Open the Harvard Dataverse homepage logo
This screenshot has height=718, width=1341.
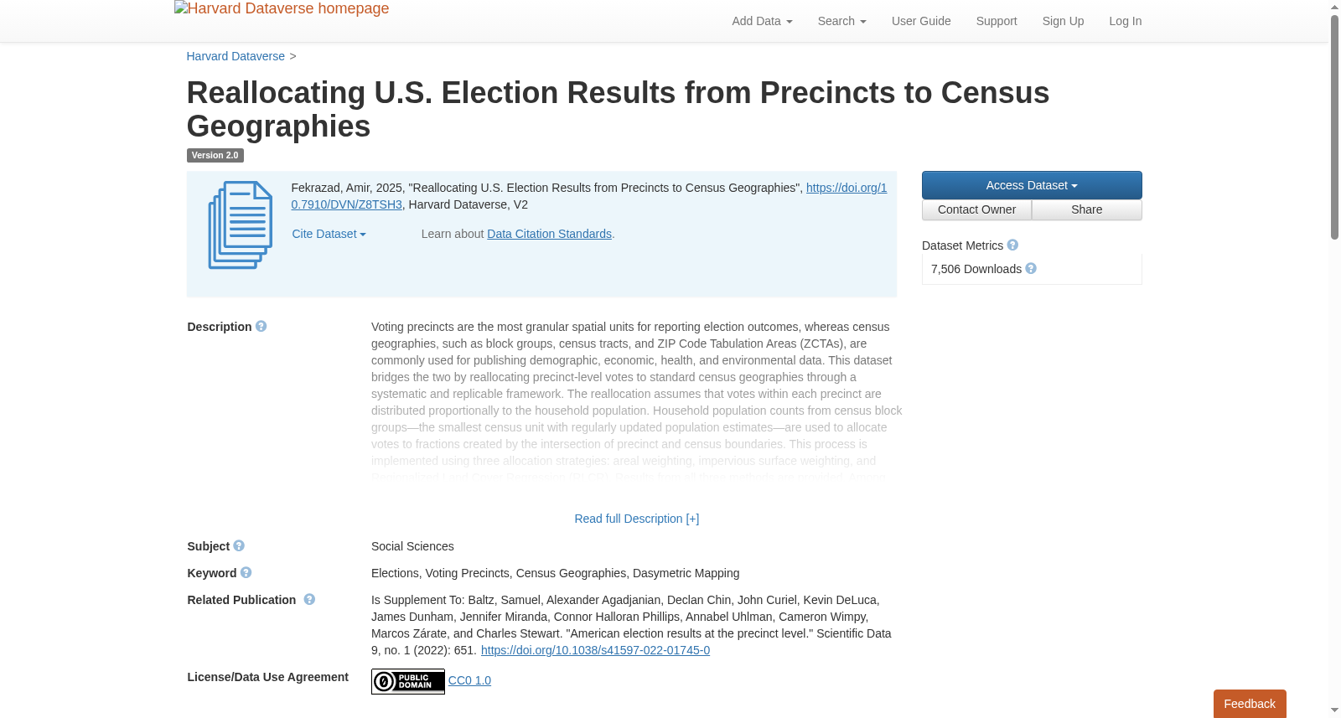[x=282, y=8]
